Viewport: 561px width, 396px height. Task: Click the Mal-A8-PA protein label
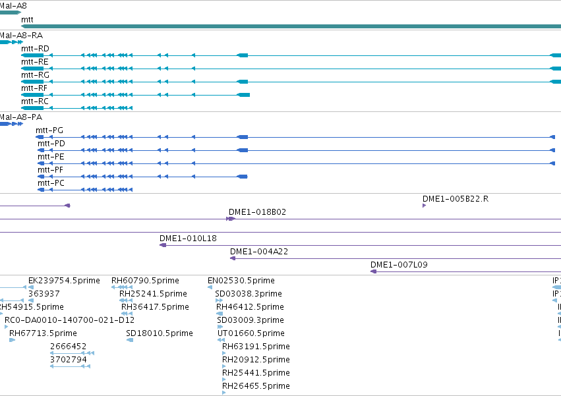point(21,117)
